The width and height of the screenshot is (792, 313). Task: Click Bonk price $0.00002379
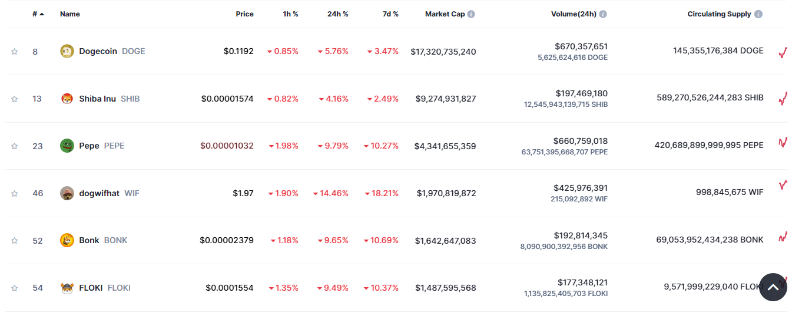[x=227, y=240]
